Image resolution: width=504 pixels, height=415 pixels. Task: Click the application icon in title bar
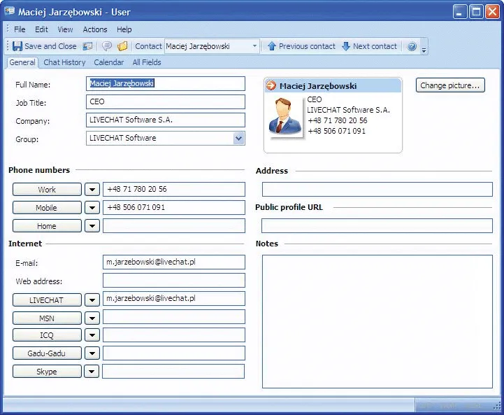click(x=9, y=11)
